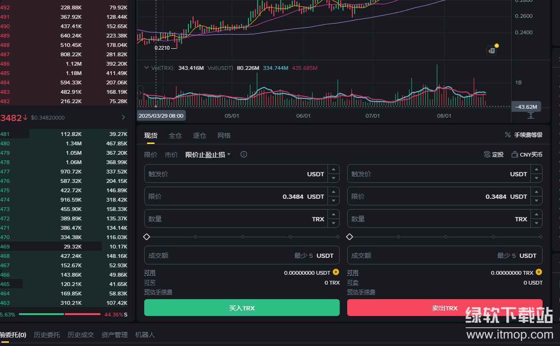Screen dimensions: 560x346
Task: Click the green 买入TRX button
Action: (241, 308)
